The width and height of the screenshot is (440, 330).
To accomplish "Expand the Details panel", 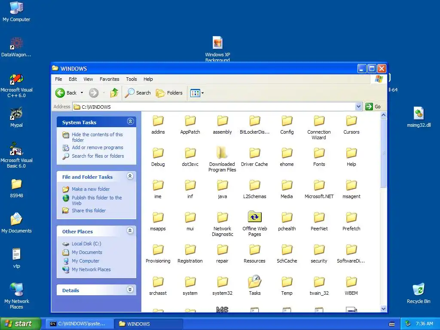I will (130, 290).
